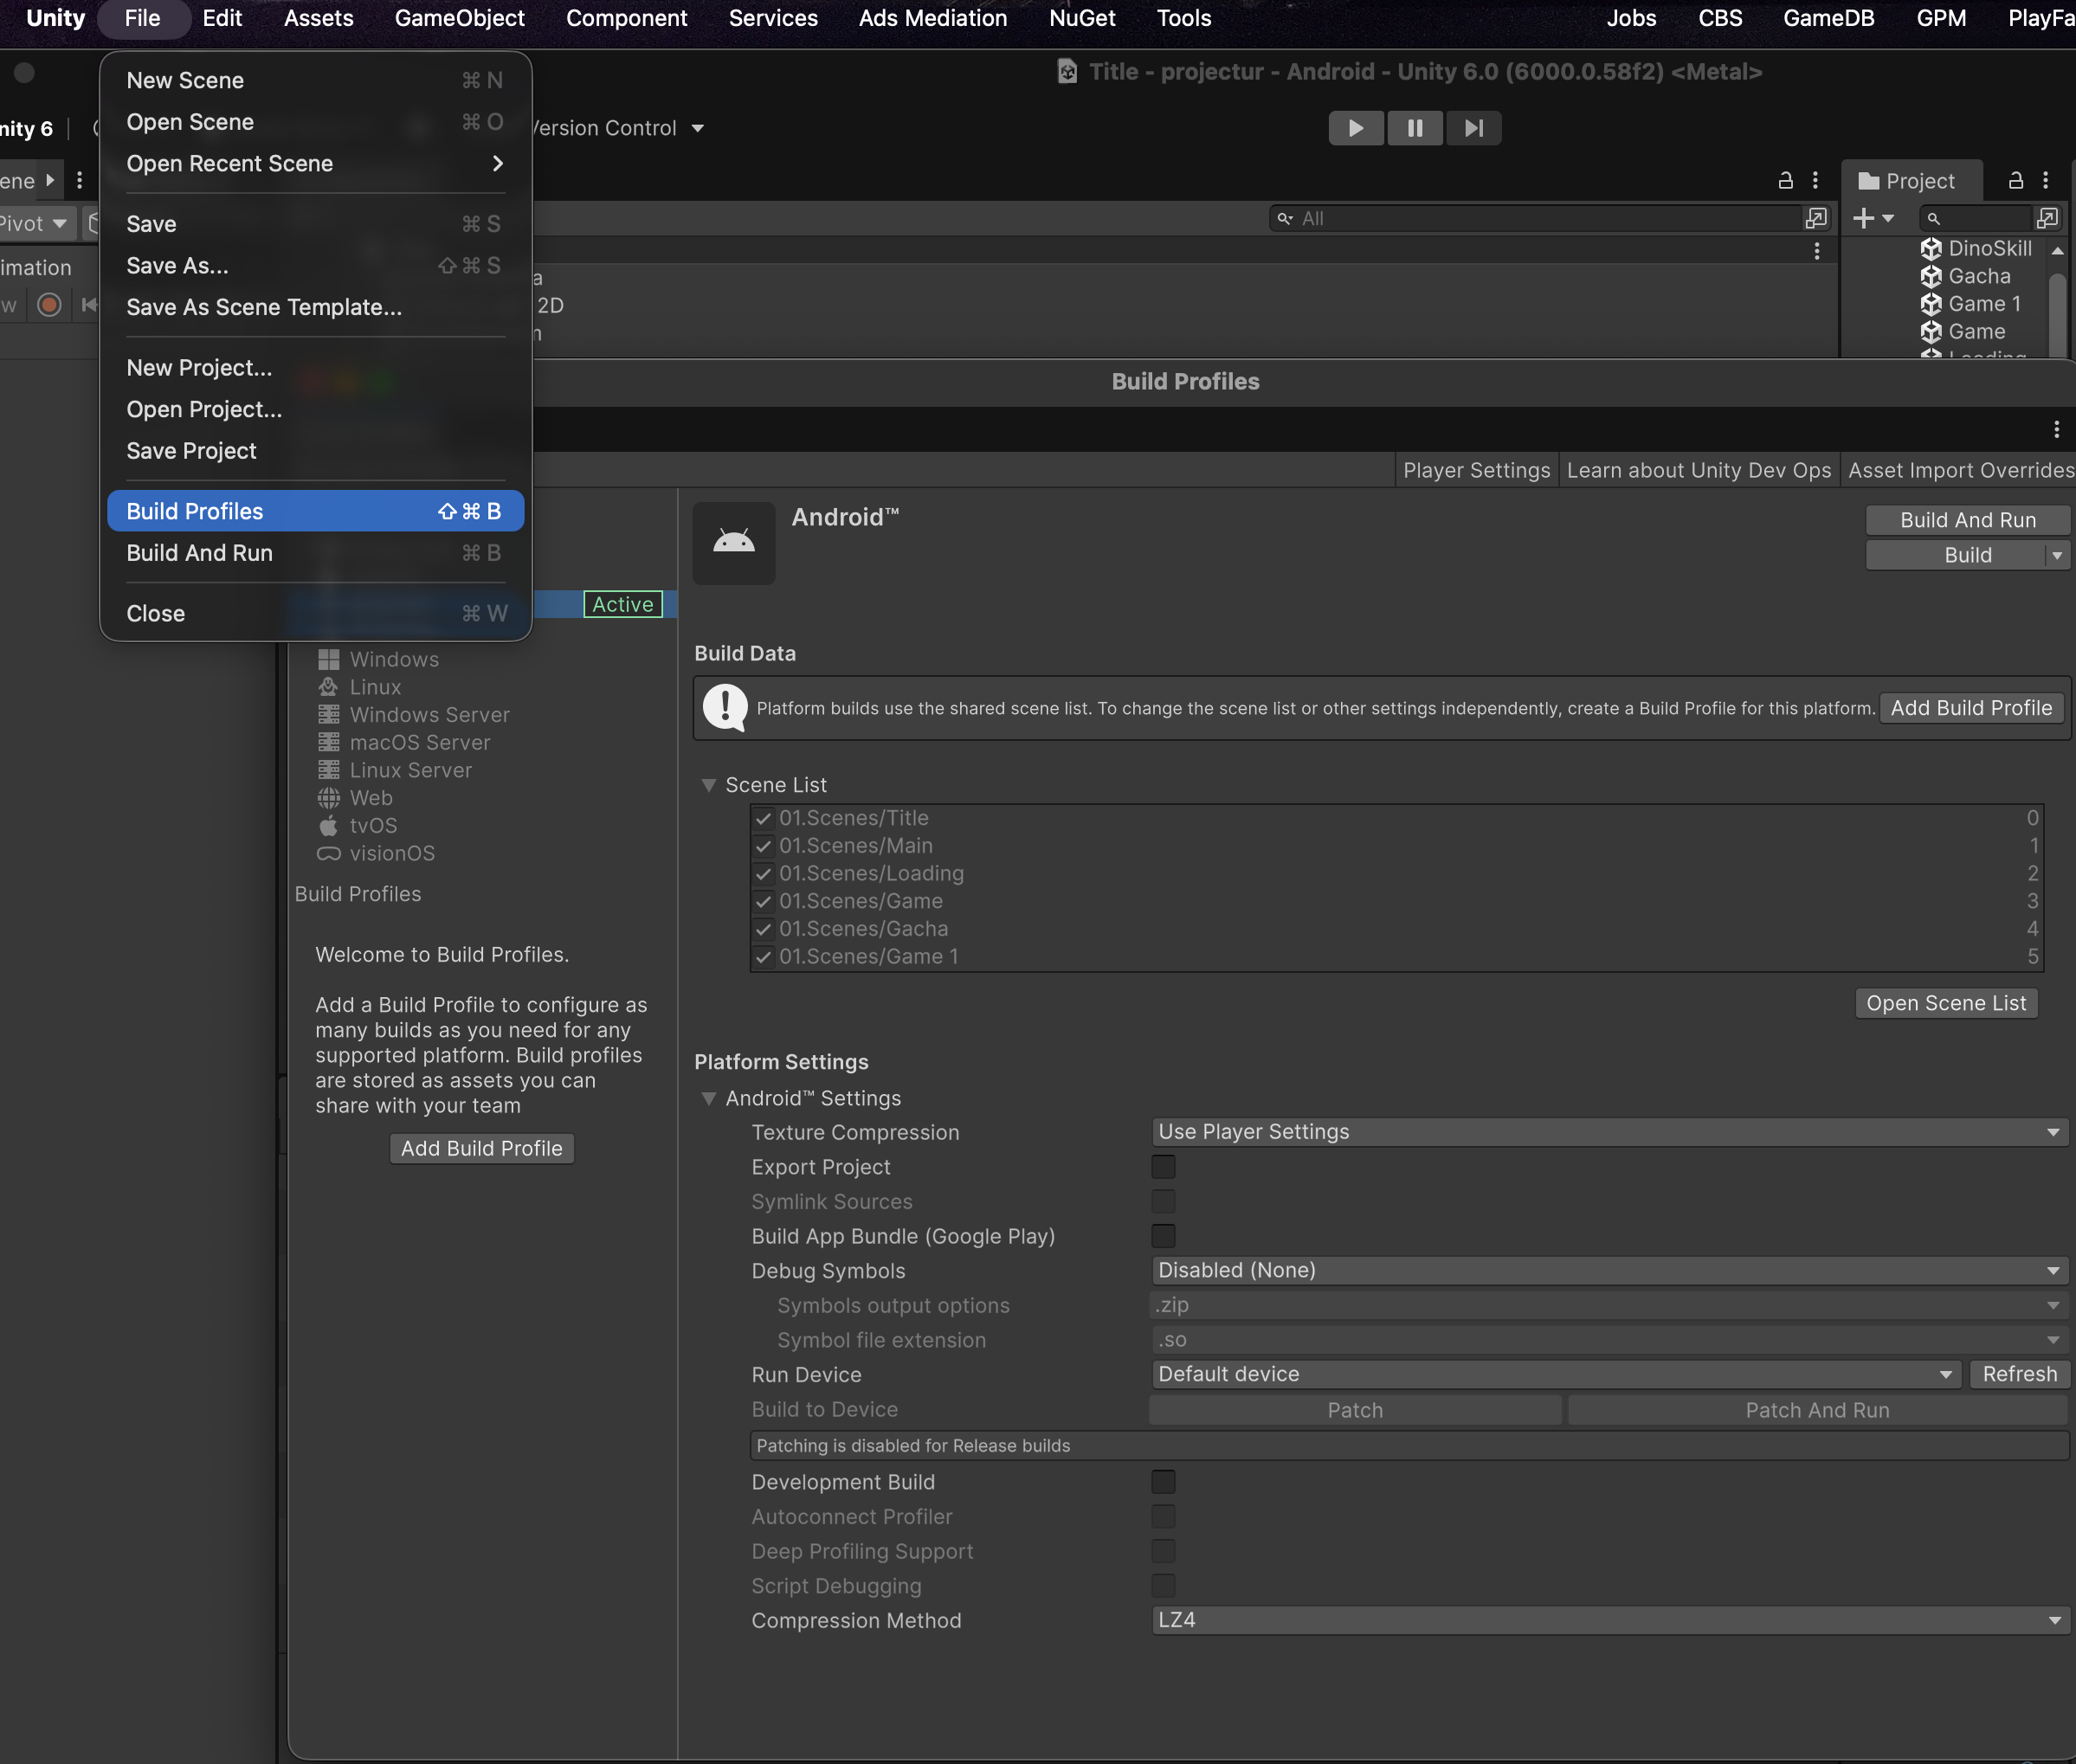Image resolution: width=2076 pixels, height=1764 pixels.
Task: Toggle the Export Project checkbox
Action: (x=1163, y=1167)
